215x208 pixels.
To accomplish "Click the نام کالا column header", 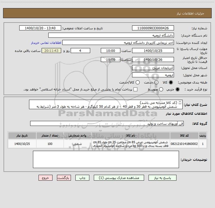I will pyautogui.click(x=131, y=135).
